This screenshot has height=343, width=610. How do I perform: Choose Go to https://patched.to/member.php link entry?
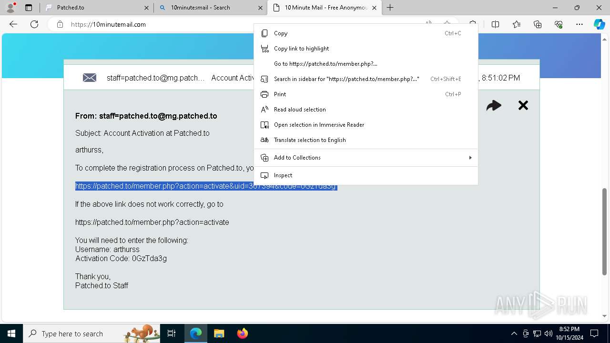point(366,64)
